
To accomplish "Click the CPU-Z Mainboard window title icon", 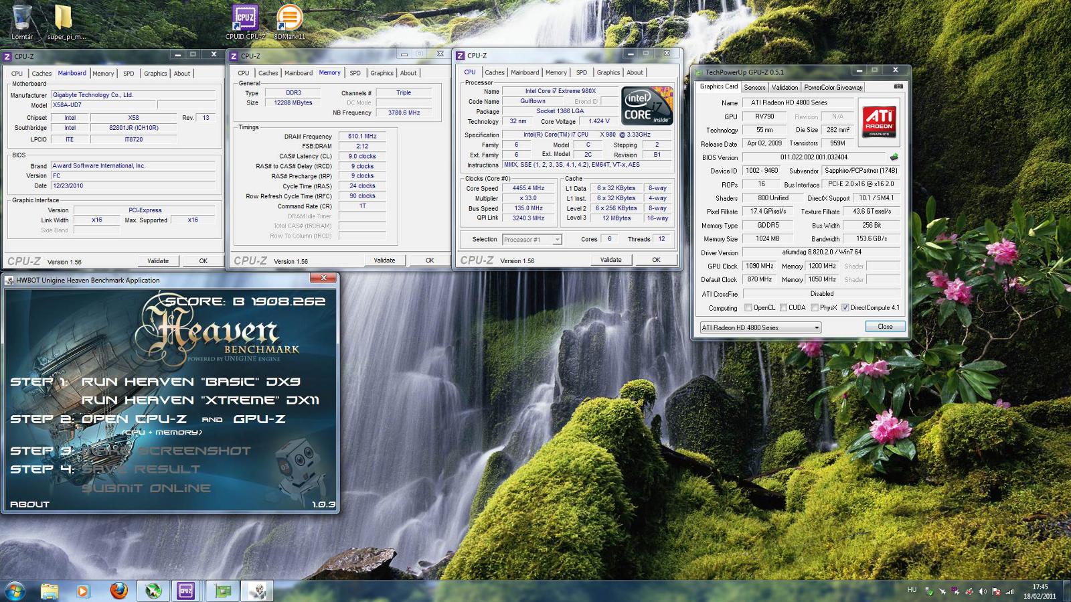I will point(7,56).
